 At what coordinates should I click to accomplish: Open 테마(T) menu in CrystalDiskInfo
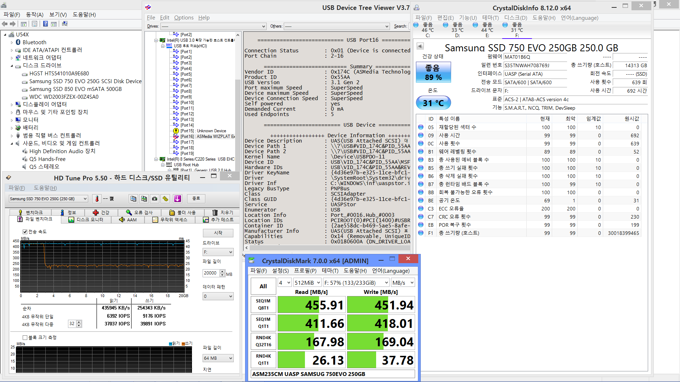[x=491, y=18]
